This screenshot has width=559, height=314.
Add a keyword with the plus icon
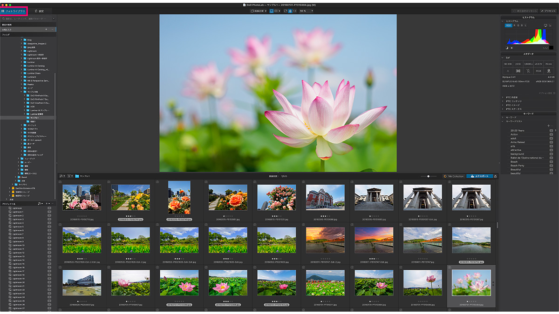(x=548, y=126)
